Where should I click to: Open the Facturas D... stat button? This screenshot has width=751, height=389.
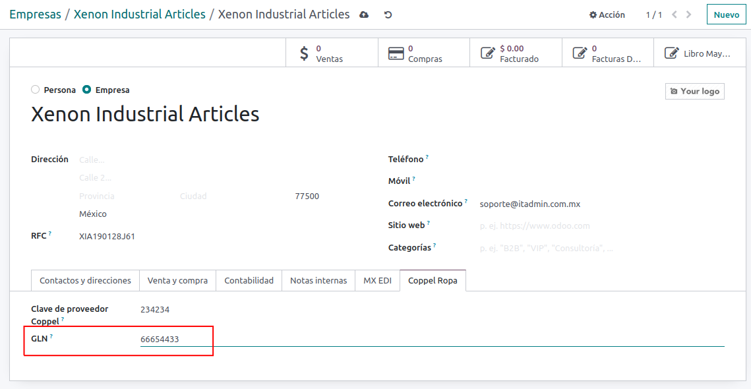point(607,53)
